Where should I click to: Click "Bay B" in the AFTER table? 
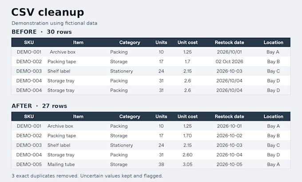click(x=273, y=136)
